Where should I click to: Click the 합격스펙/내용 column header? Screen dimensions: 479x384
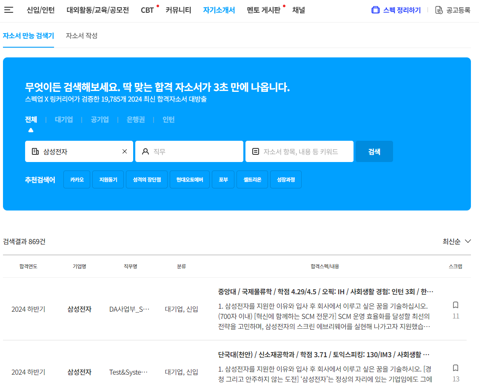coord(325,266)
